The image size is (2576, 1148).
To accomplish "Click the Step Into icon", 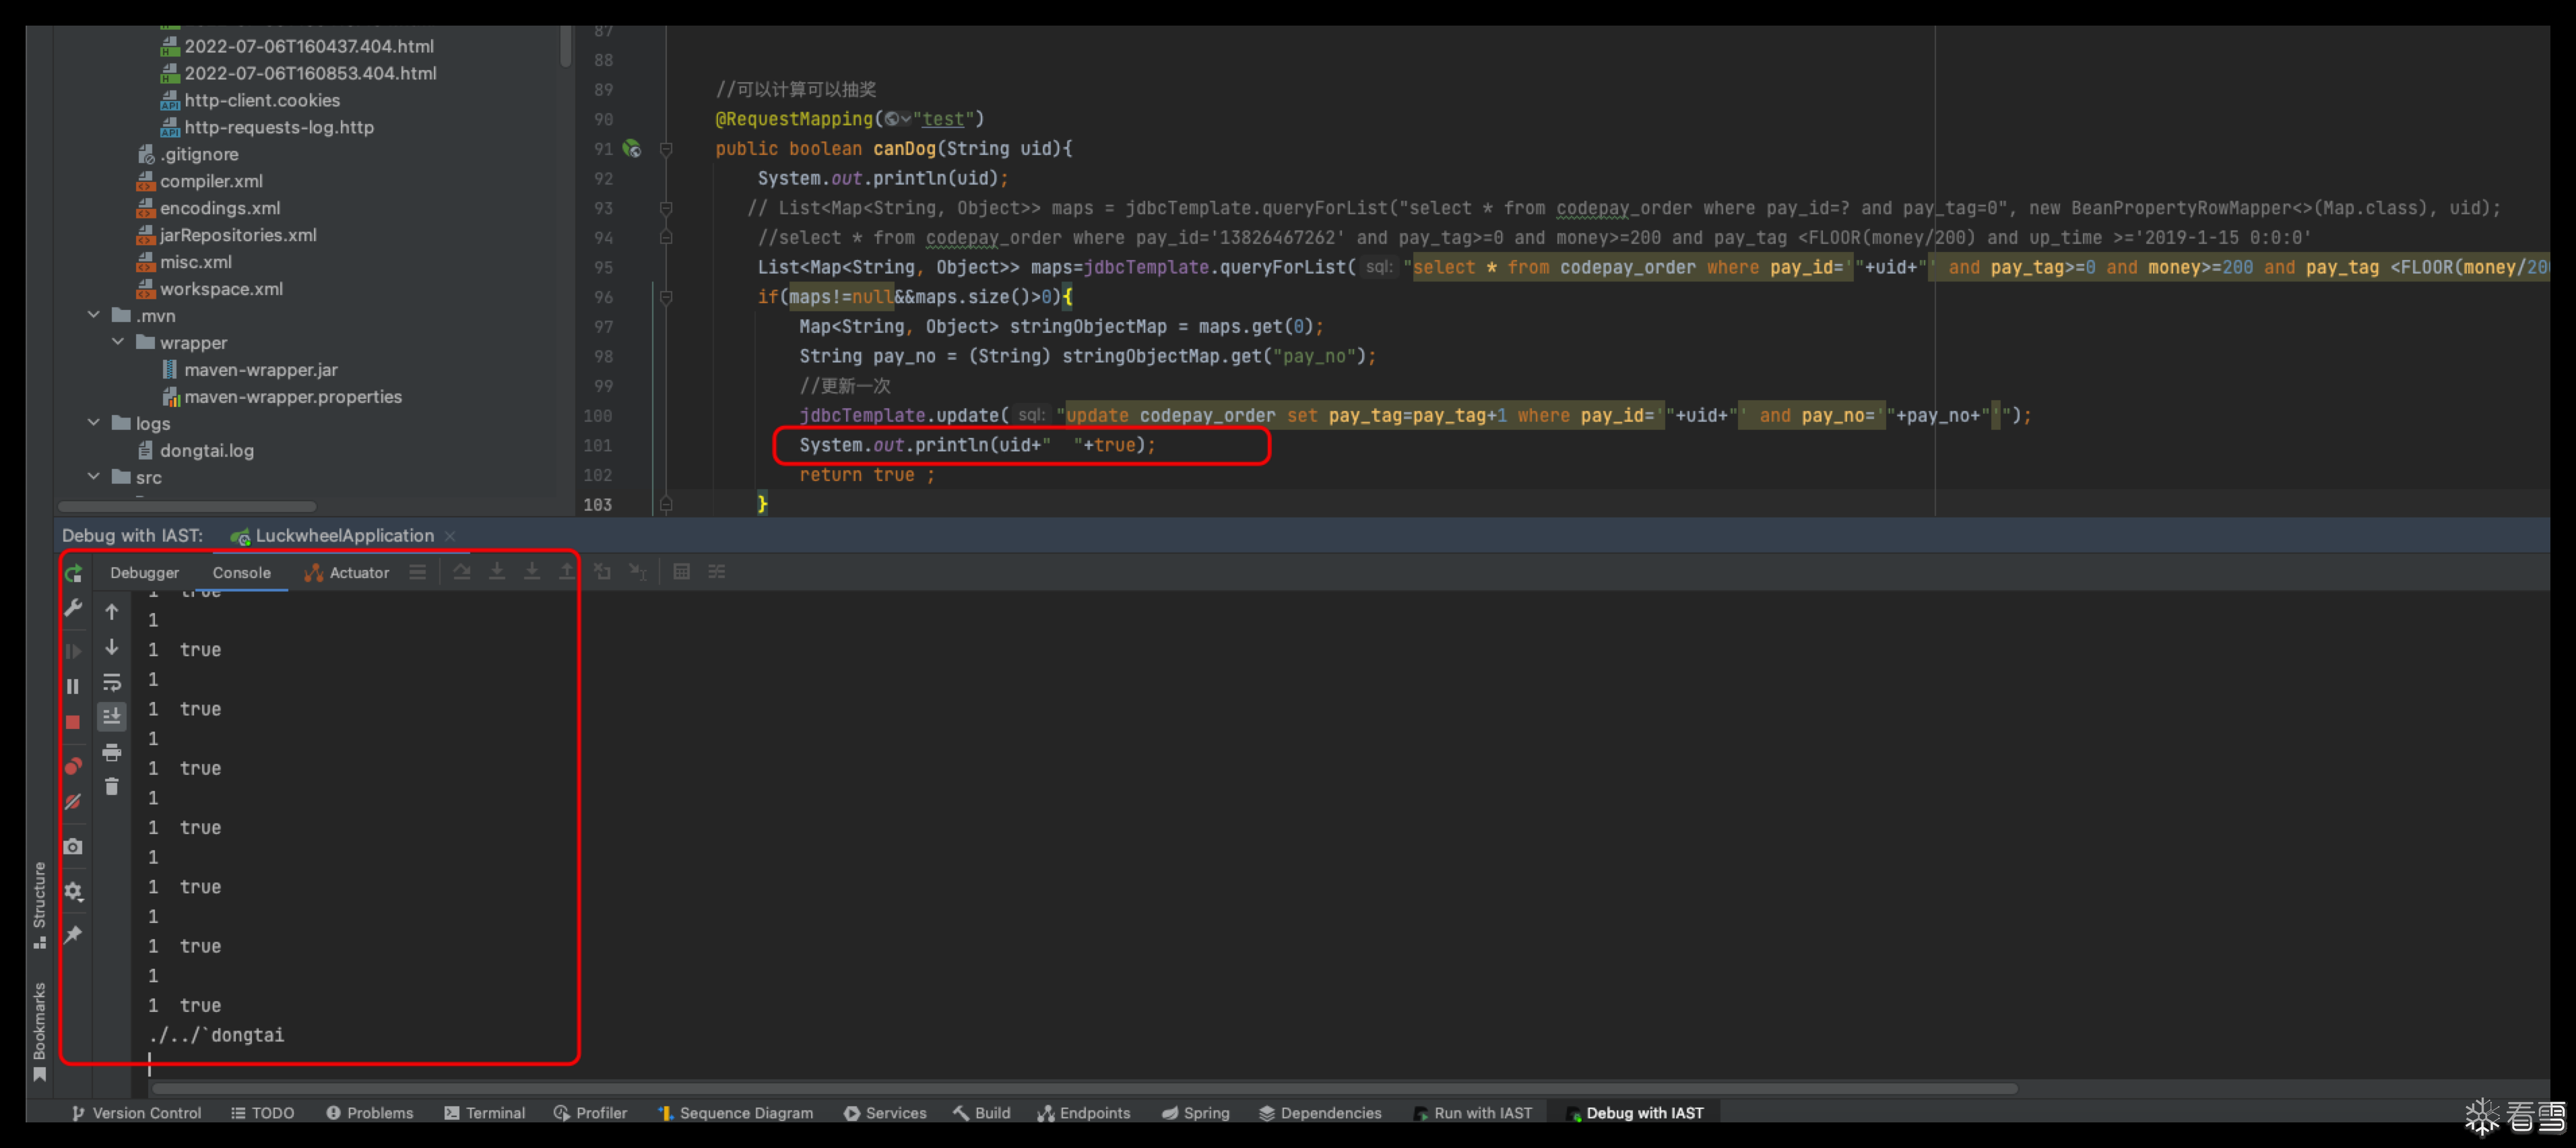I will [497, 572].
